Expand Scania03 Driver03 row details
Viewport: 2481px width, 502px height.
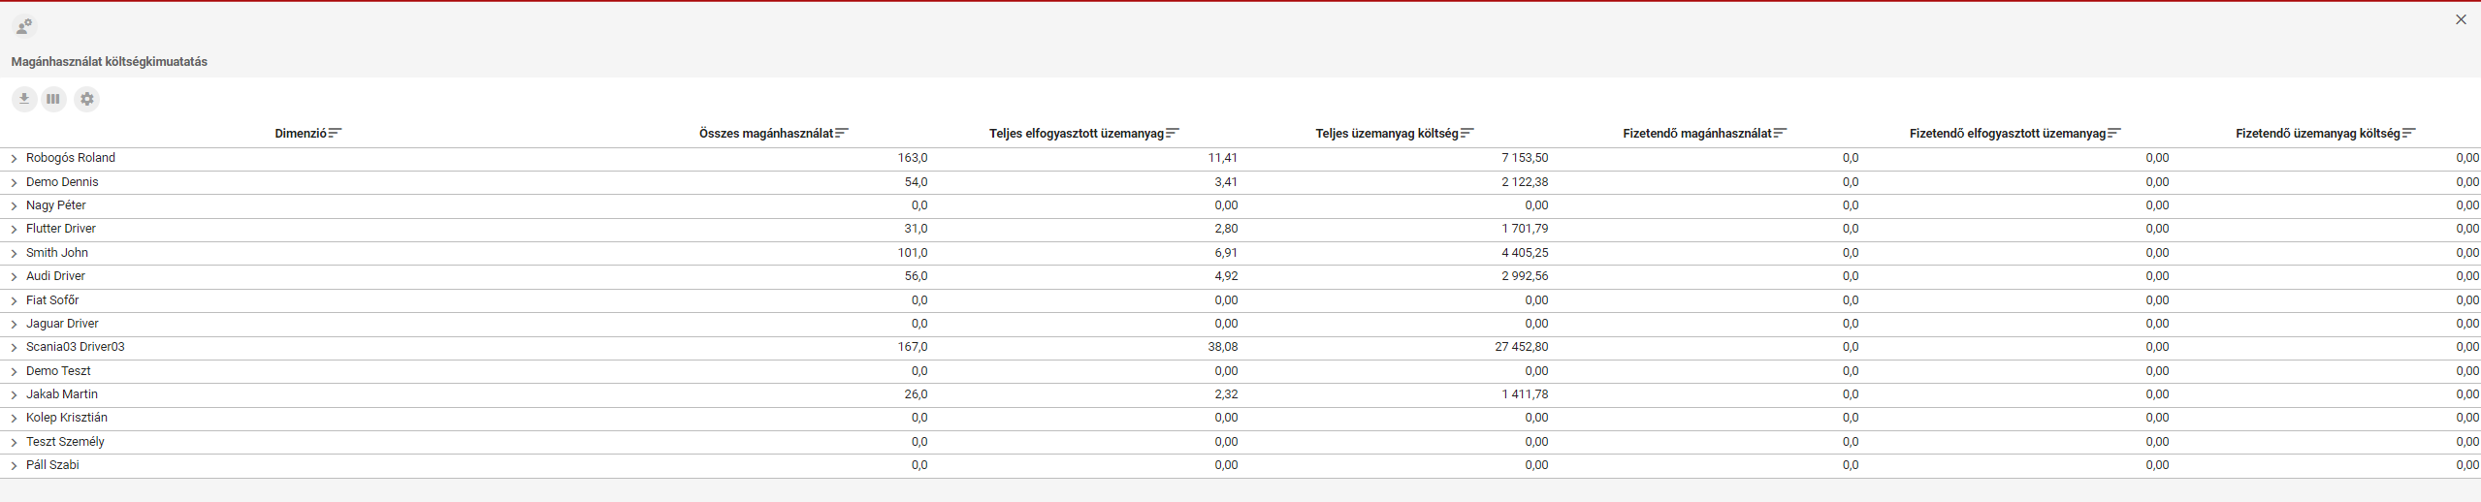tap(14, 347)
